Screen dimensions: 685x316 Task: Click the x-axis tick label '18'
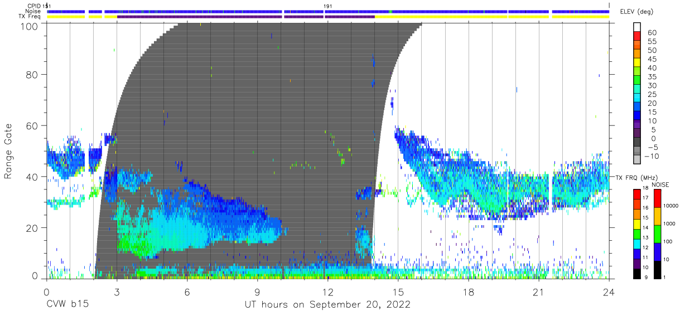tap(469, 292)
